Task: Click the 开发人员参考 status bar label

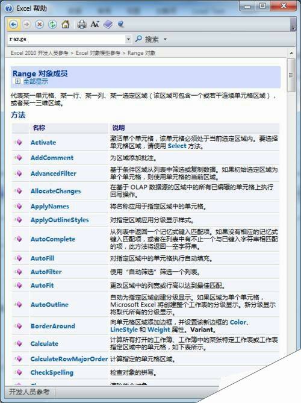Action: point(29,392)
